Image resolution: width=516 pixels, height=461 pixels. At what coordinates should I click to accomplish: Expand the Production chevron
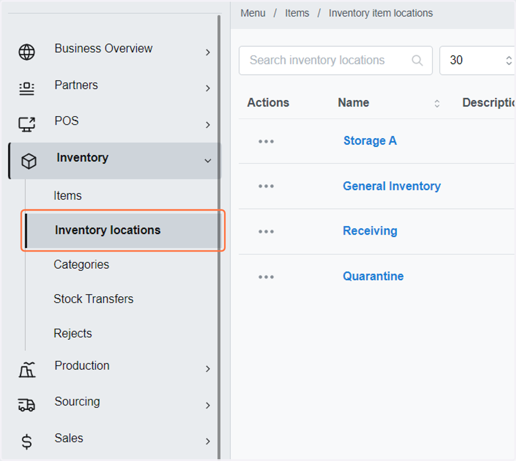(x=208, y=369)
